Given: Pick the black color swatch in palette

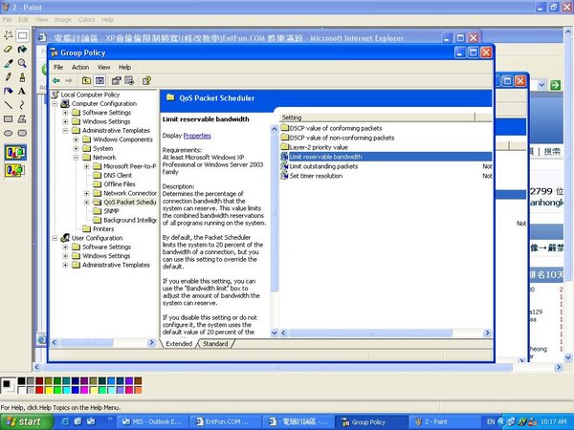Looking at the screenshot, I should [x=22, y=381].
